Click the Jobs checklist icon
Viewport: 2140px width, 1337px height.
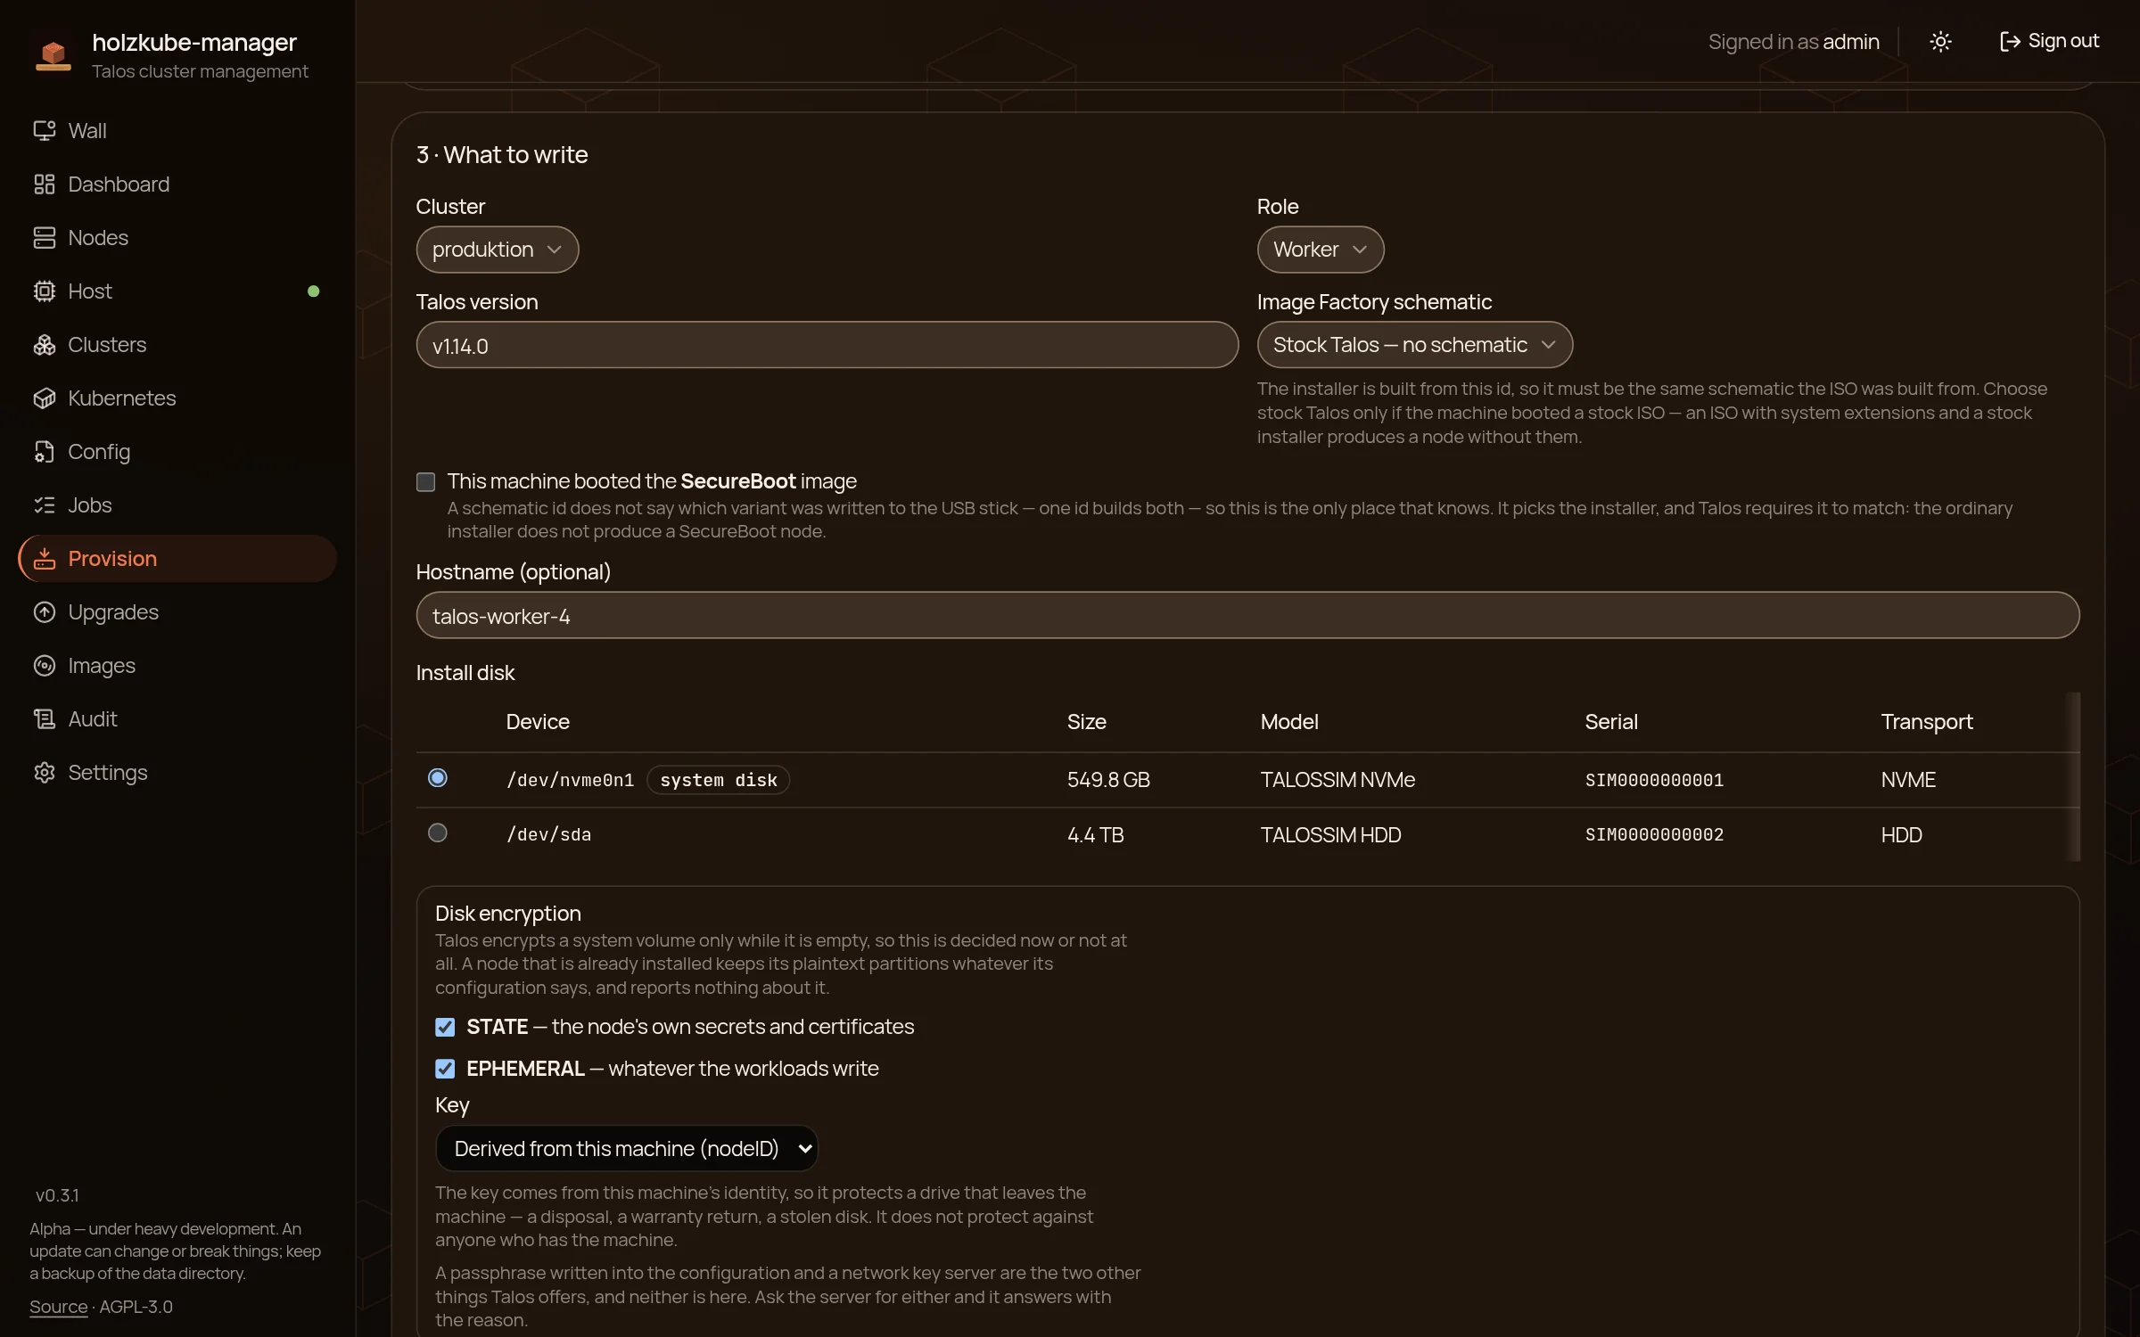[45, 505]
